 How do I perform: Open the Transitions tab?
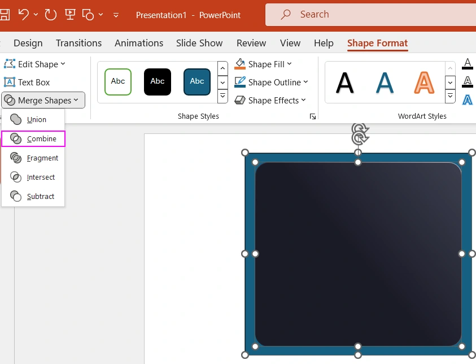click(78, 43)
